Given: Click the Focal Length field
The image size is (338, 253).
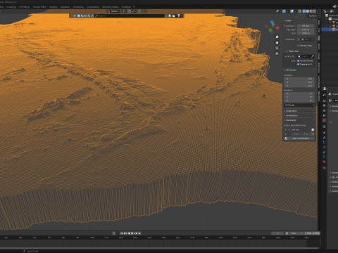Looking at the screenshot, I should [x=306, y=26].
